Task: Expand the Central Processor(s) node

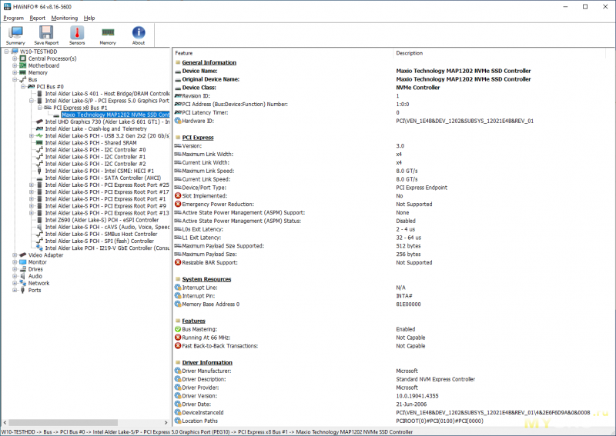Action: 15,58
